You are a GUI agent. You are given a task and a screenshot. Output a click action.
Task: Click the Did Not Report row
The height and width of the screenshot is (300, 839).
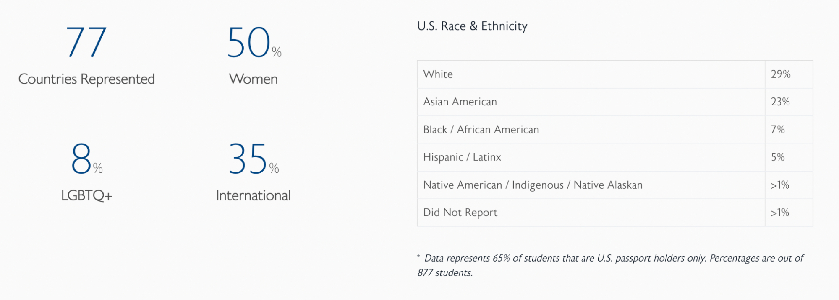point(615,213)
